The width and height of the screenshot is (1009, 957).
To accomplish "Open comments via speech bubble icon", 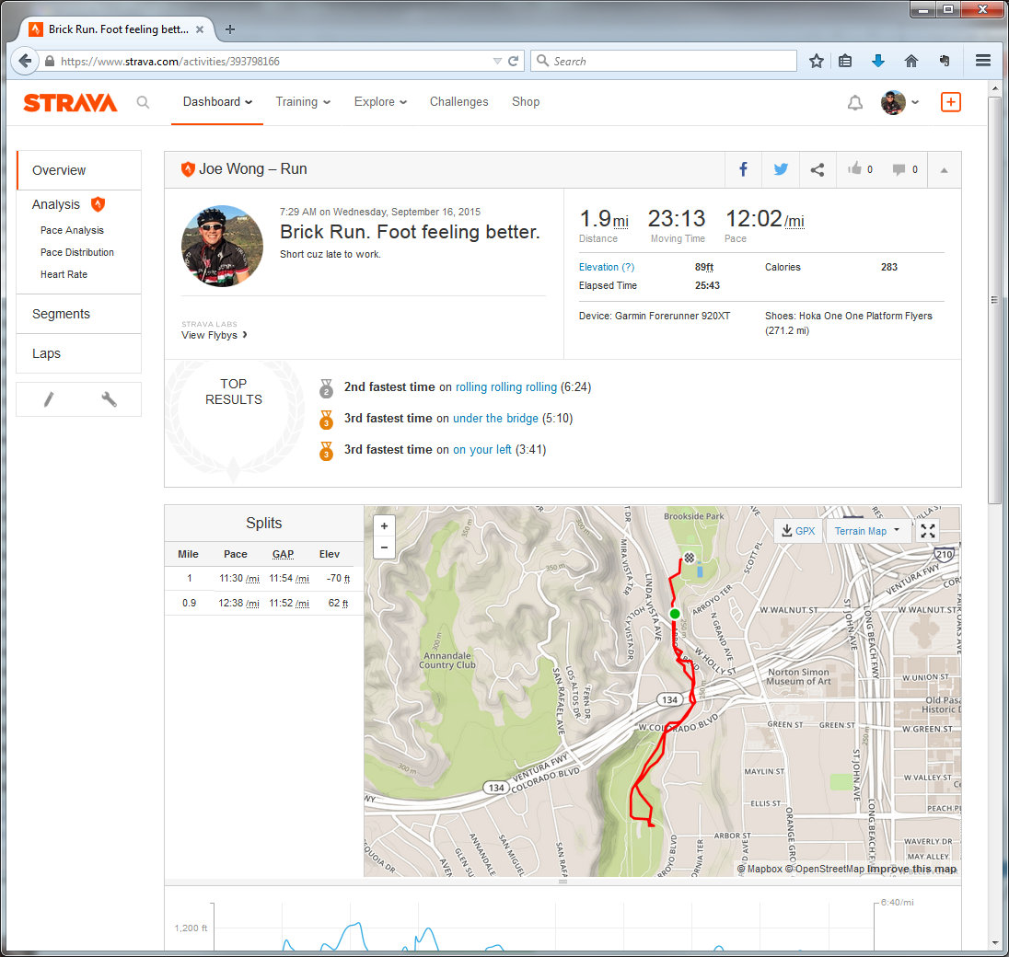I will (x=900, y=169).
